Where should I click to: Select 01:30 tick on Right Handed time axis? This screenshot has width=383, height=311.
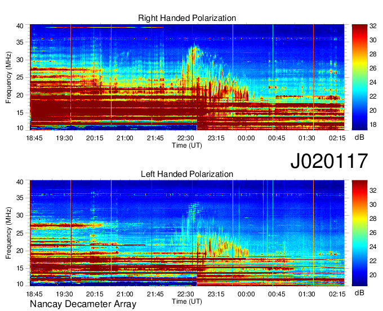[x=307, y=138]
